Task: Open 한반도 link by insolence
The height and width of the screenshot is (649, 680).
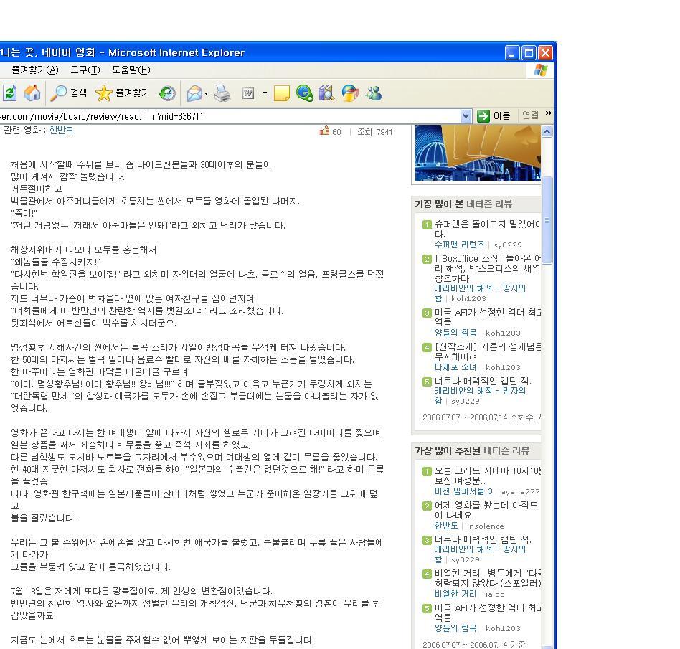Action: click(x=446, y=526)
